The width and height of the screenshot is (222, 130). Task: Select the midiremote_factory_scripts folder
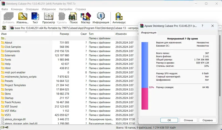click(19, 77)
